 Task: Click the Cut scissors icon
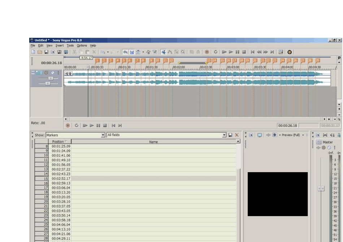[x=74, y=52]
